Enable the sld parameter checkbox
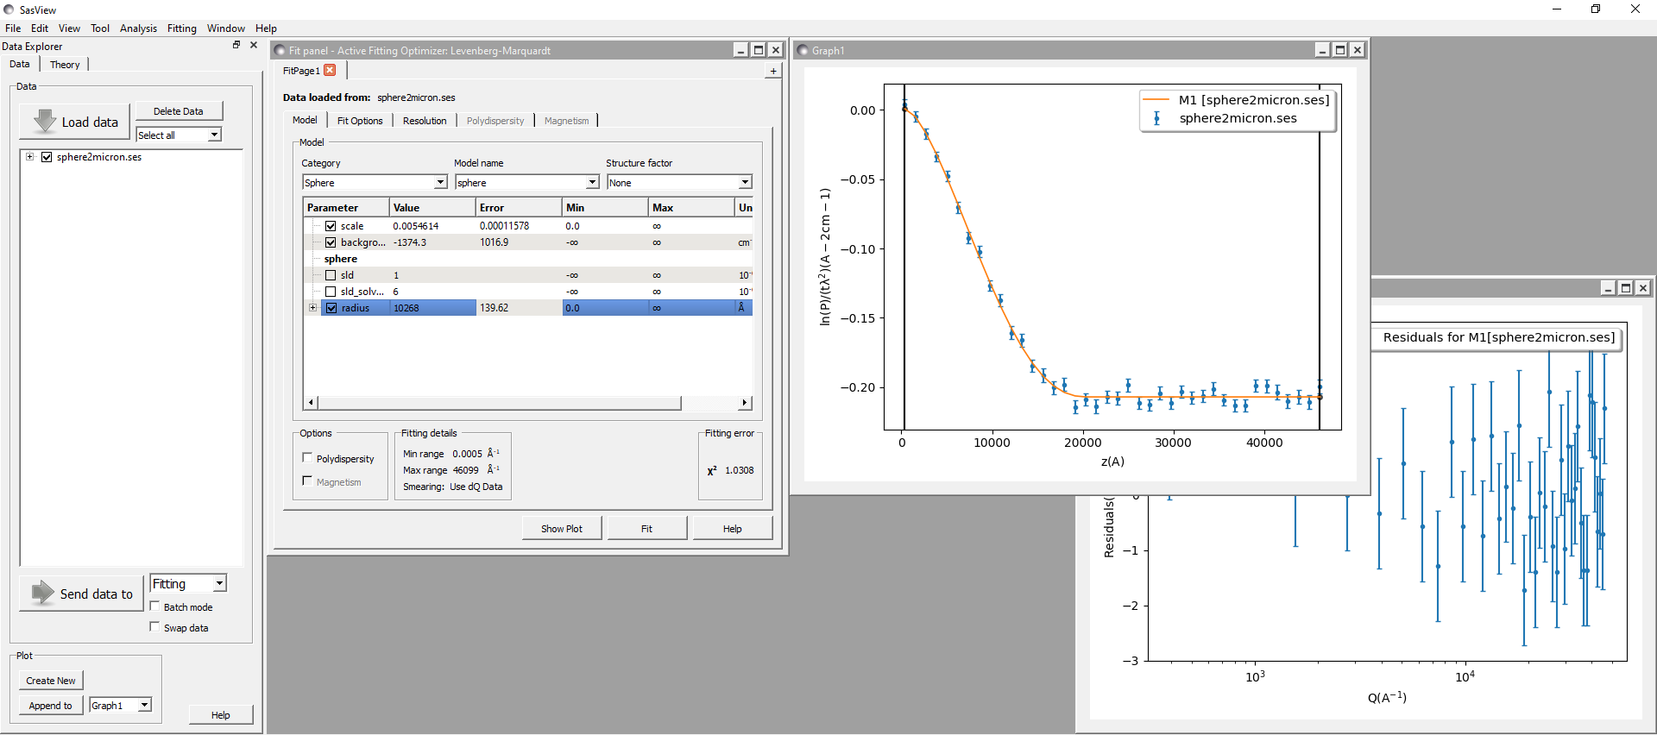Image resolution: width=1657 pixels, height=735 pixels. click(x=331, y=275)
